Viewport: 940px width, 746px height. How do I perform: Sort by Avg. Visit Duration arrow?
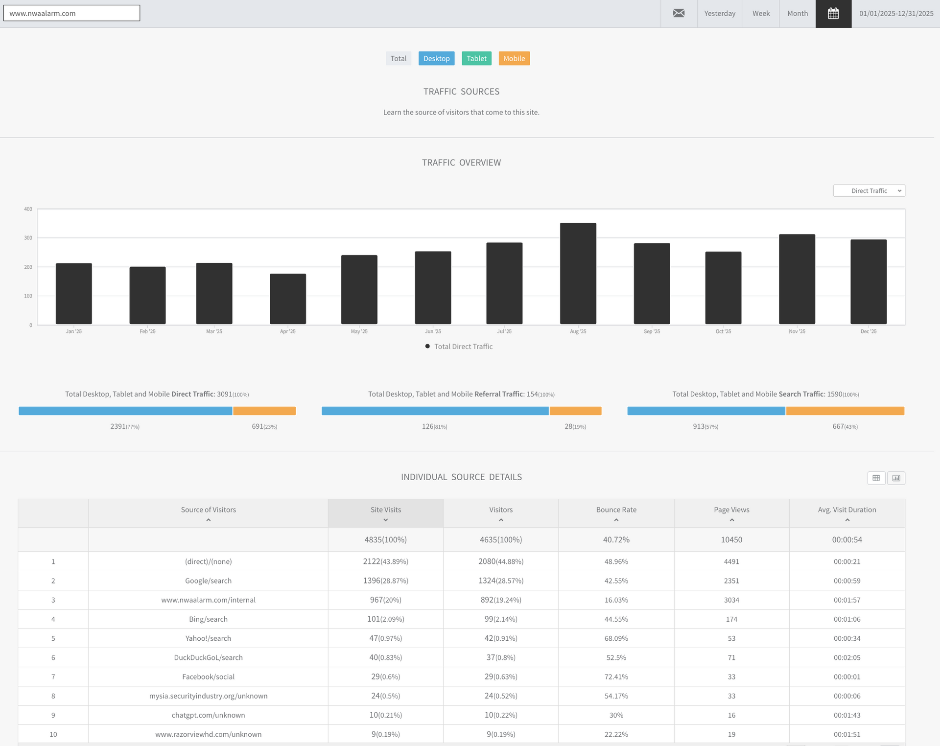pos(847,520)
